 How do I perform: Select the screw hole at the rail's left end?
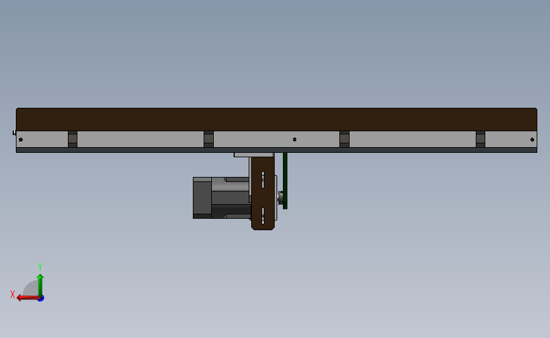click(x=21, y=140)
